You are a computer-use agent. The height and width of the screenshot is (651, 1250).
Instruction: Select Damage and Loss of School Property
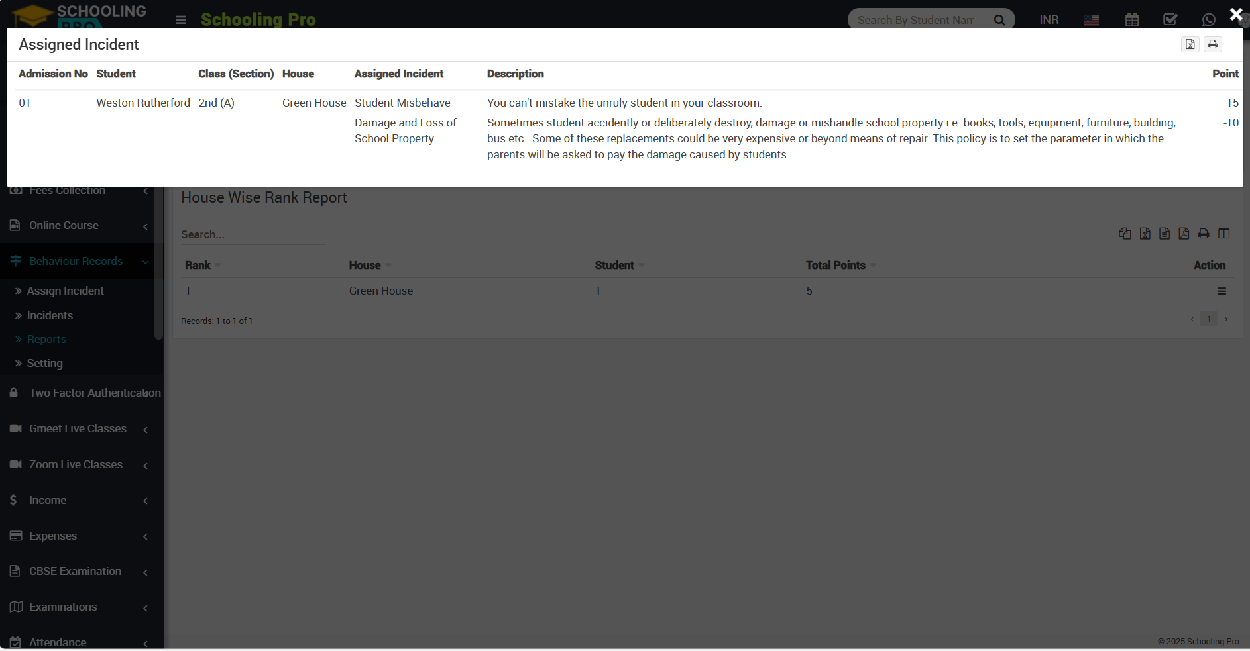point(406,131)
